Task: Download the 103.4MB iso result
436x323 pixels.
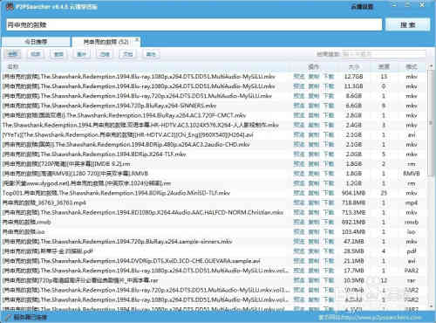Action: tap(329, 231)
